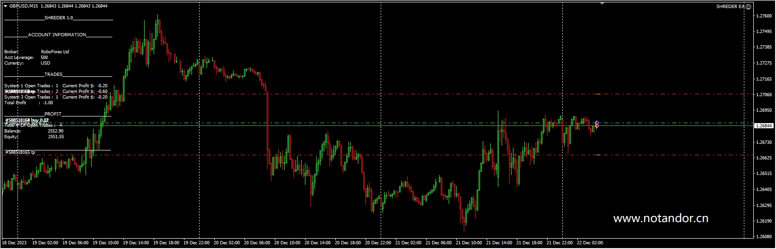Click the Balance value 2552.90
776x249 pixels.
tap(56, 131)
